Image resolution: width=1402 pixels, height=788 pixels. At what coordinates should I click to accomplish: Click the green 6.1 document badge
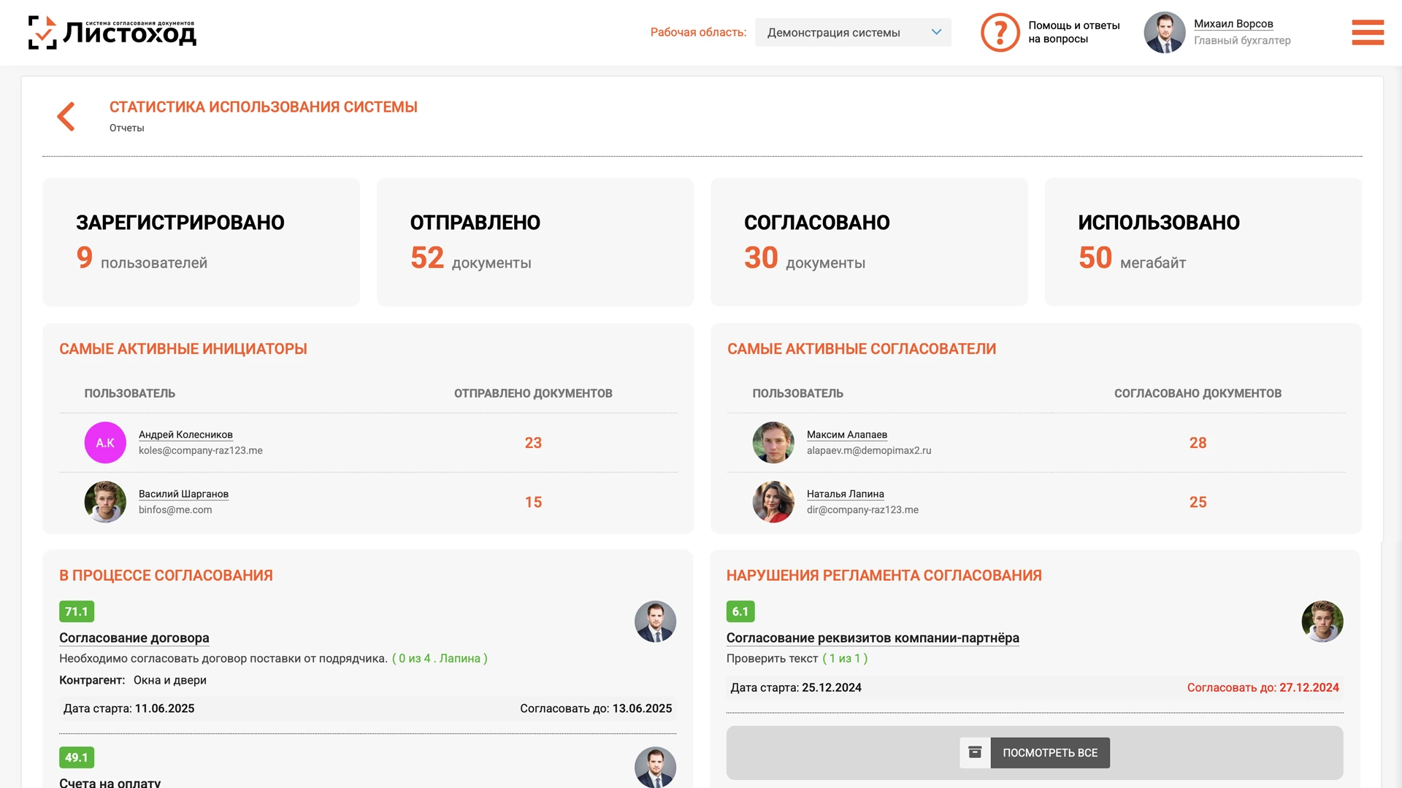740,611
